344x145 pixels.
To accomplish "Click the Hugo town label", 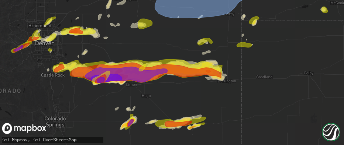I will pos(146,96).
